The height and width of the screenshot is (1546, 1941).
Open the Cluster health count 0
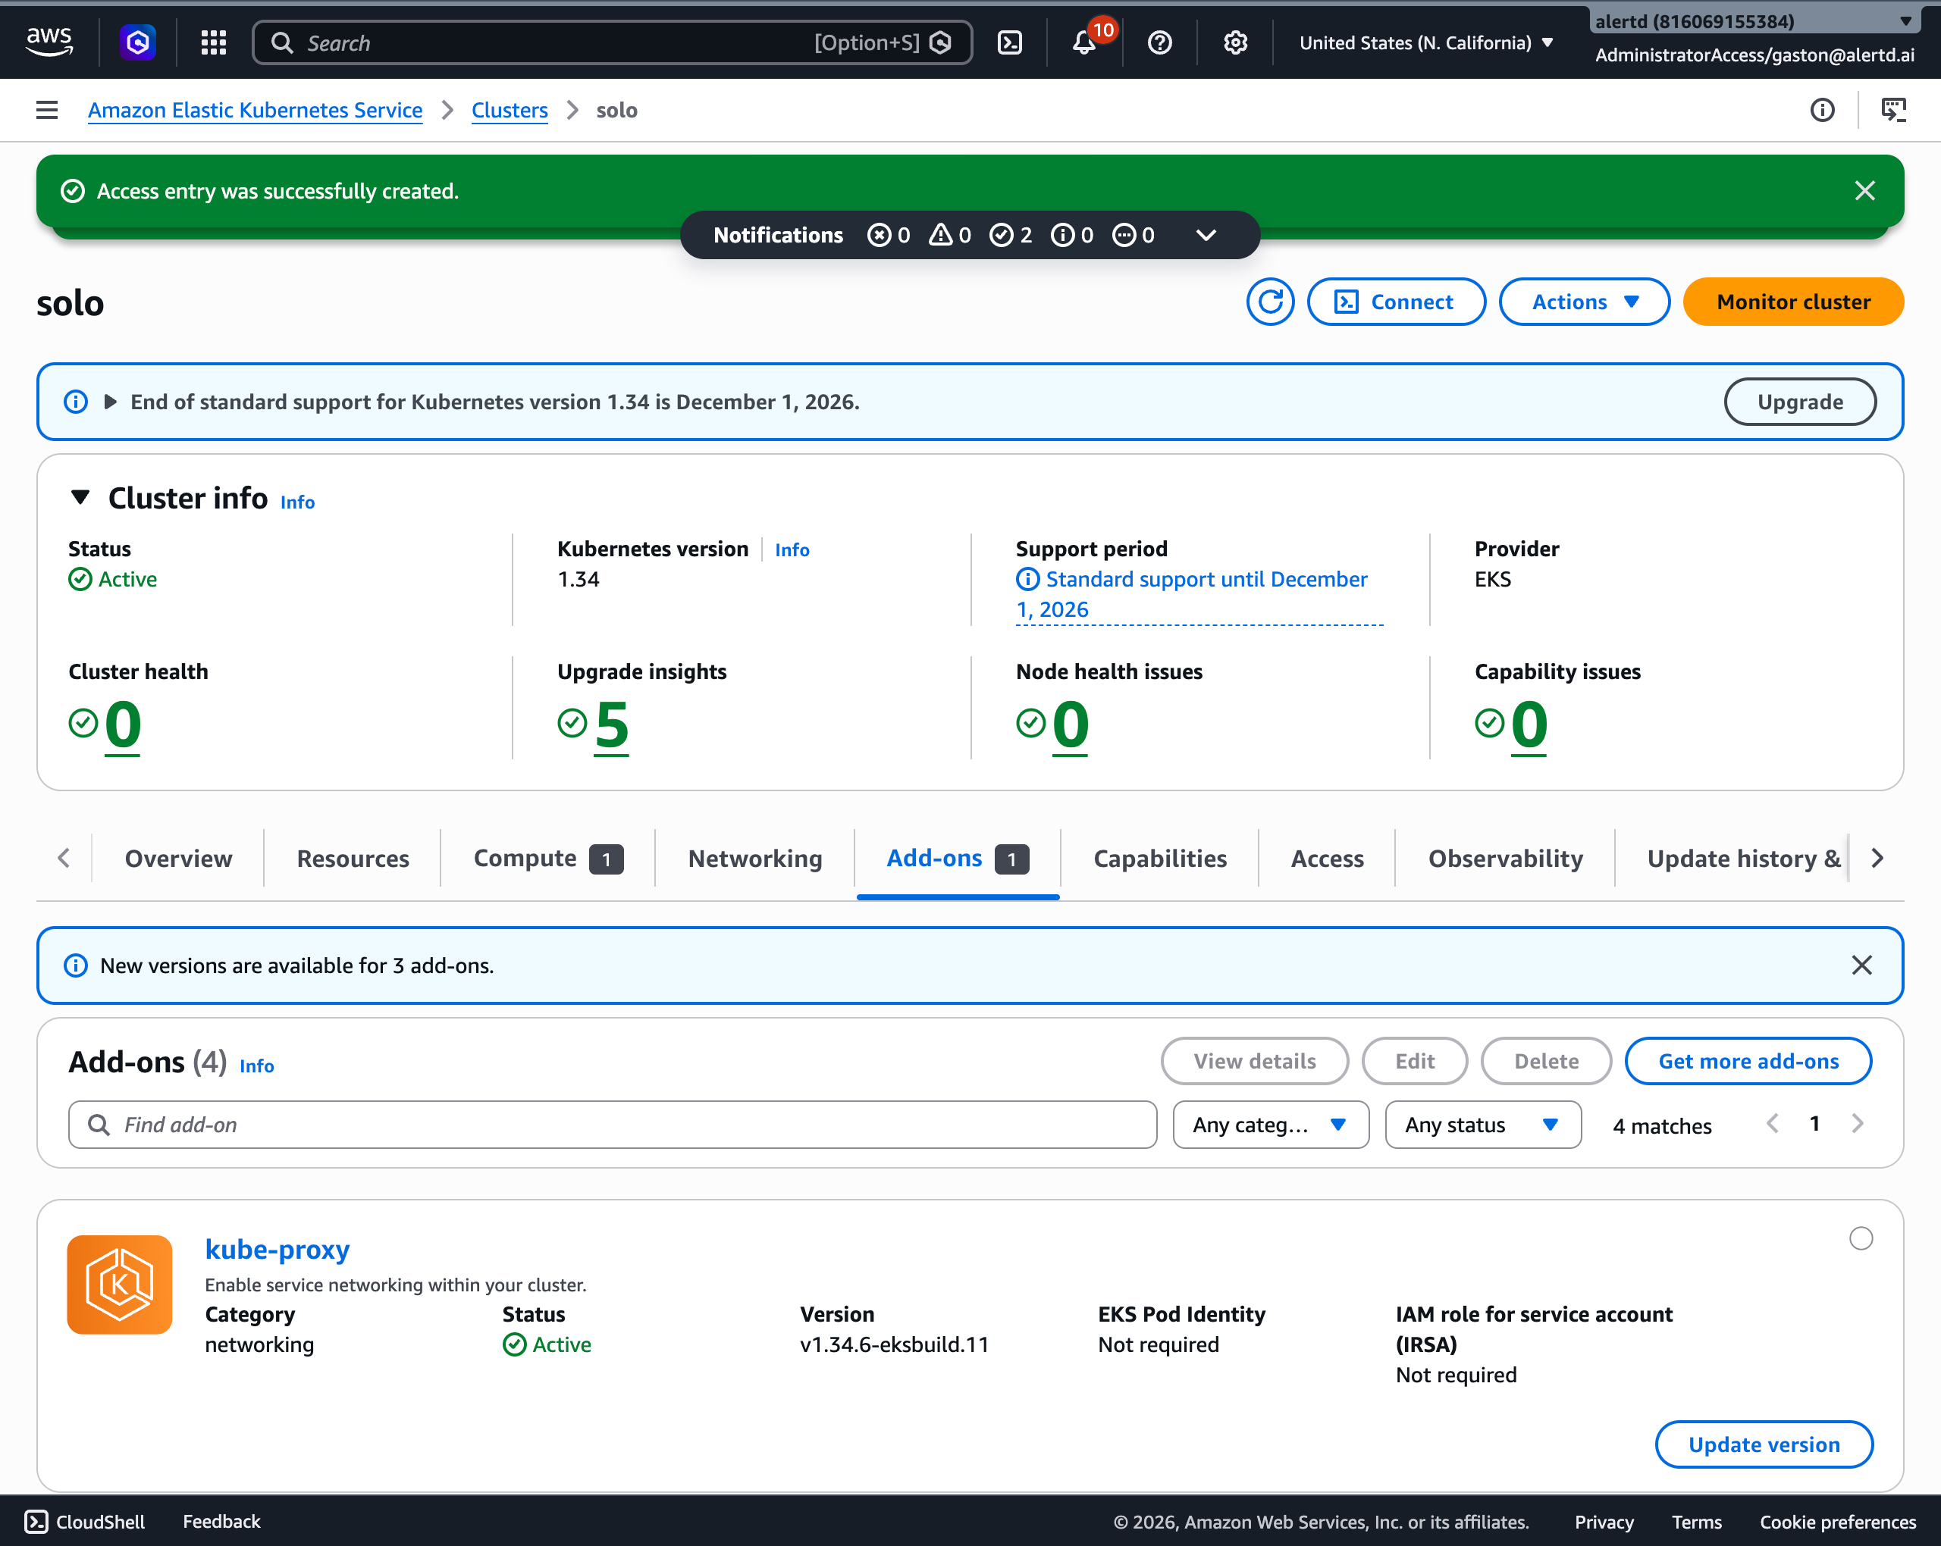[122, 724]
